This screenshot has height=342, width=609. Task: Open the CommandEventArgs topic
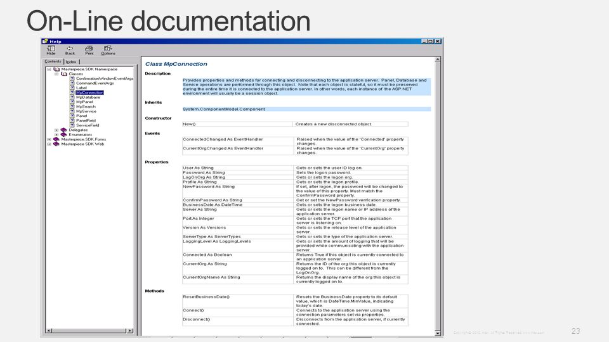(95, 83)
